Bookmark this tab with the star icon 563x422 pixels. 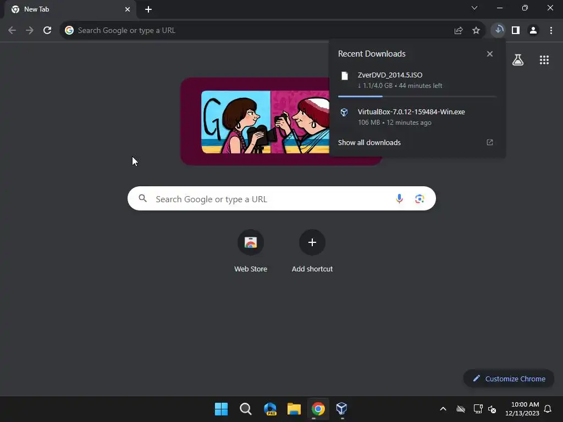point(476,31)
